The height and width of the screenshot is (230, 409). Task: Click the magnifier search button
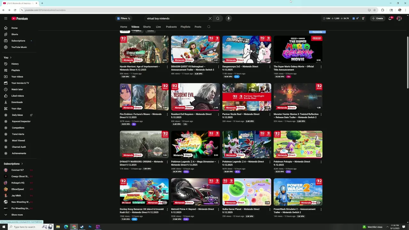[218, 19]
